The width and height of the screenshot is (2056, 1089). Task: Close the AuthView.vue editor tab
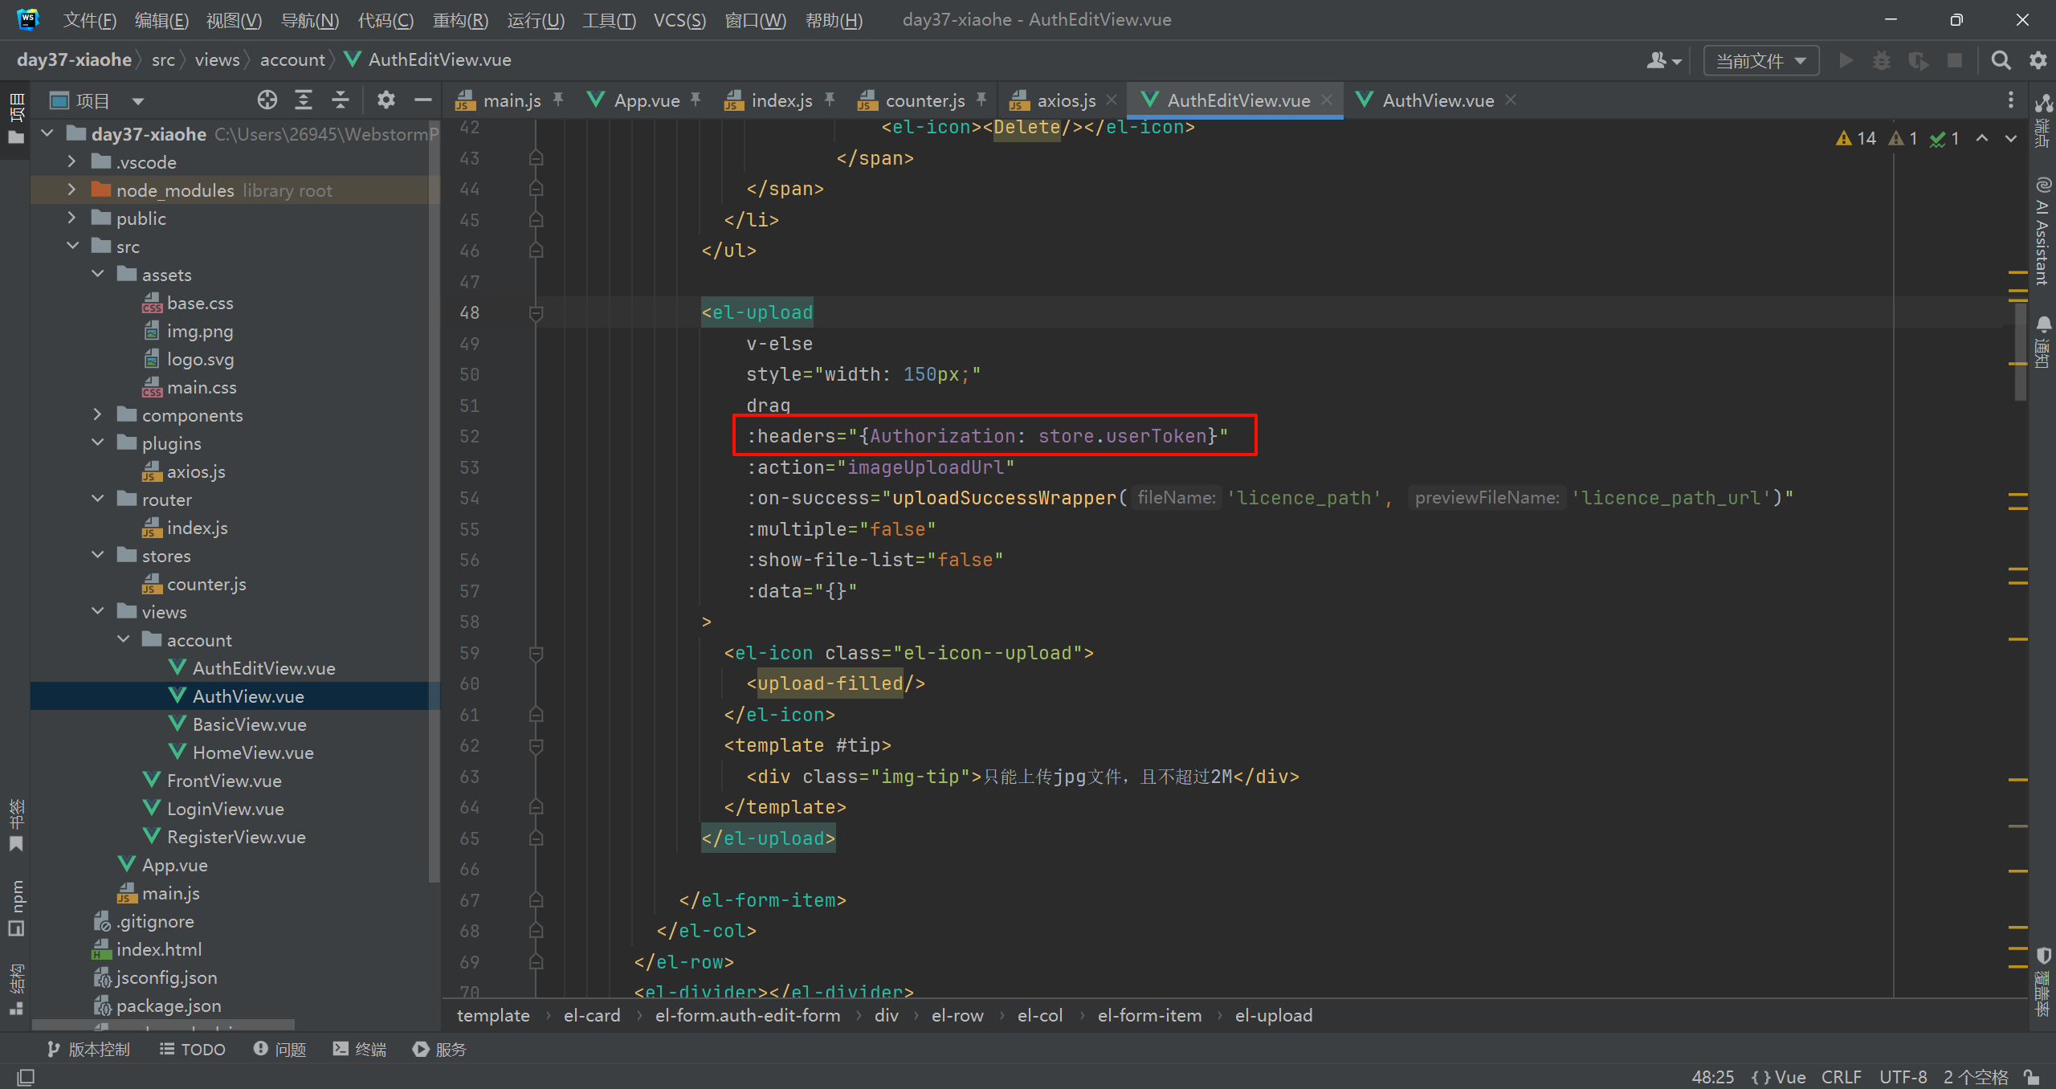[x=1511, y=100]
